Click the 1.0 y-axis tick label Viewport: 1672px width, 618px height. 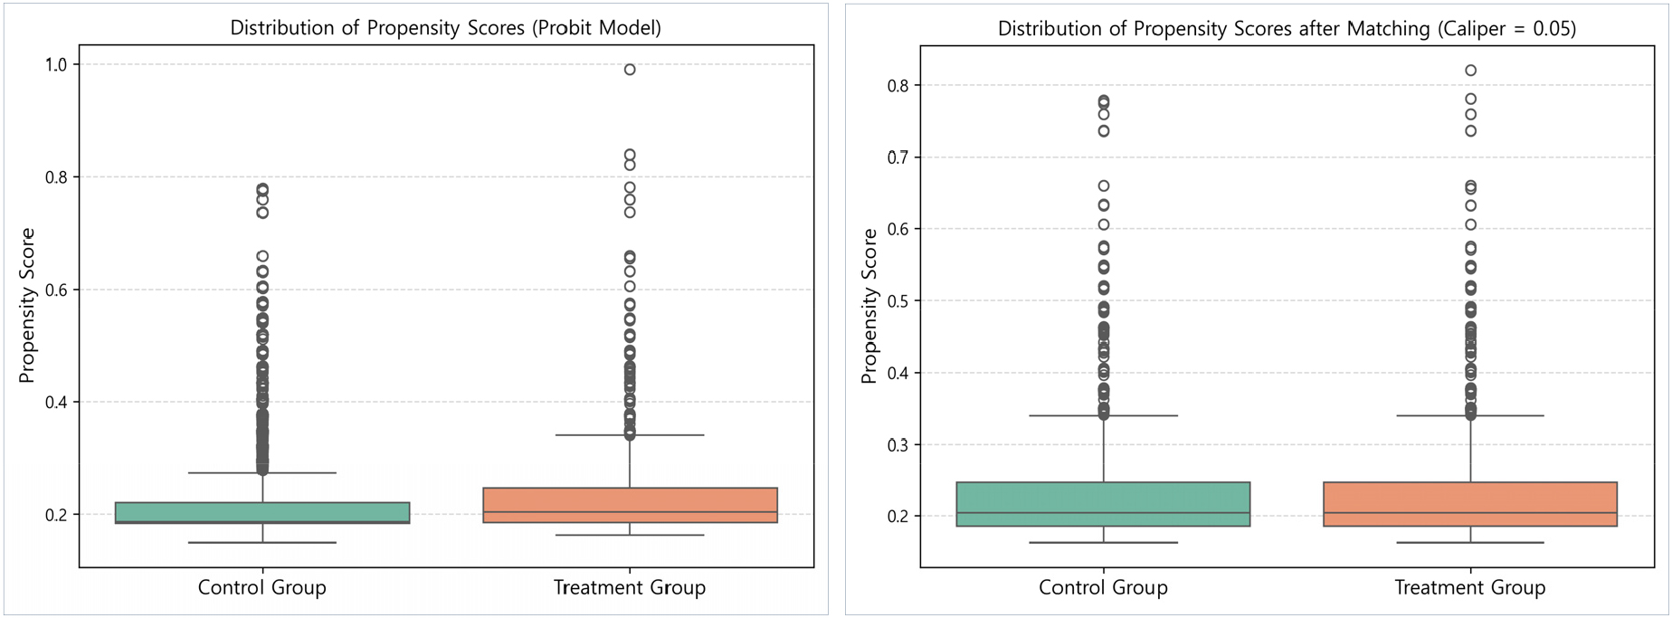coord(56,64)
